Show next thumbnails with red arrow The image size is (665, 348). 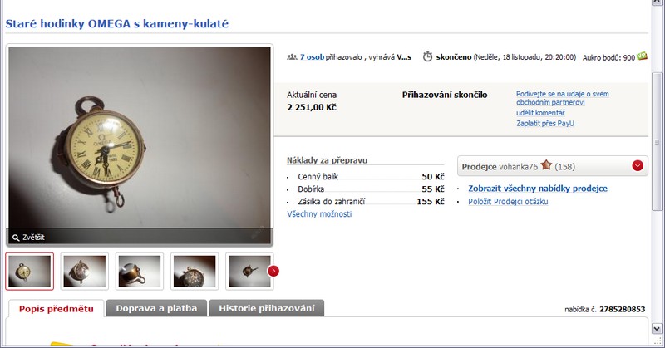coord(273,271)
